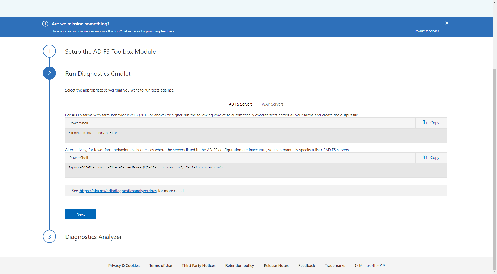Click the Next button
Image resolution: width=497 pixels, height=274 pixels.
click(81, 214)
